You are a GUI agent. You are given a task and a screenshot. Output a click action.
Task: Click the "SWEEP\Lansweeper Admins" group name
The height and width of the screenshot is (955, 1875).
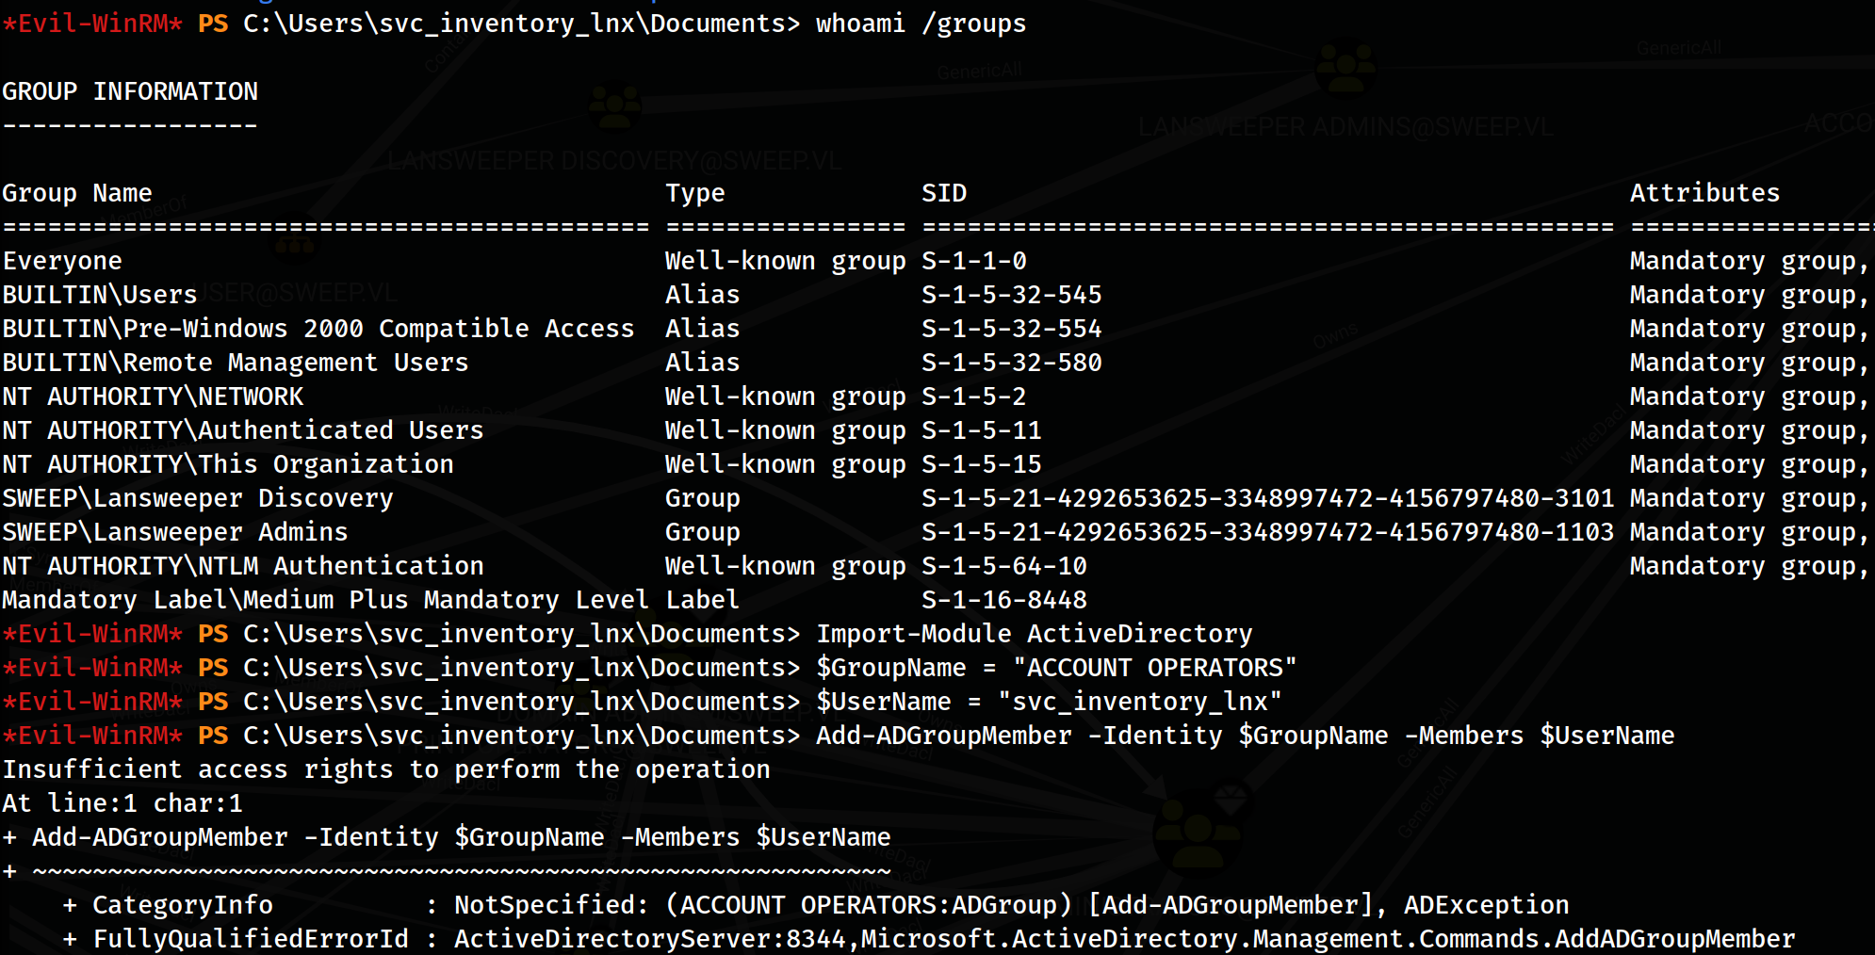point(175,532)
